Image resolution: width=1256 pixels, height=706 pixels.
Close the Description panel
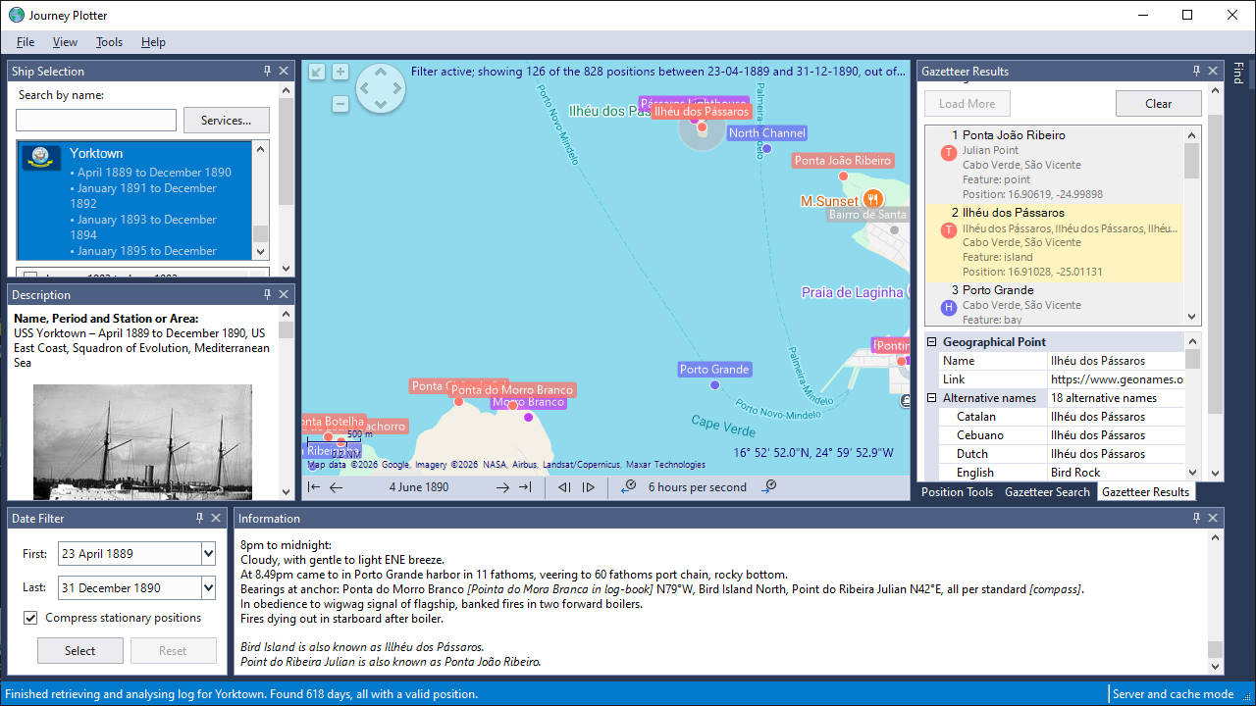click(x=284, y=294)
